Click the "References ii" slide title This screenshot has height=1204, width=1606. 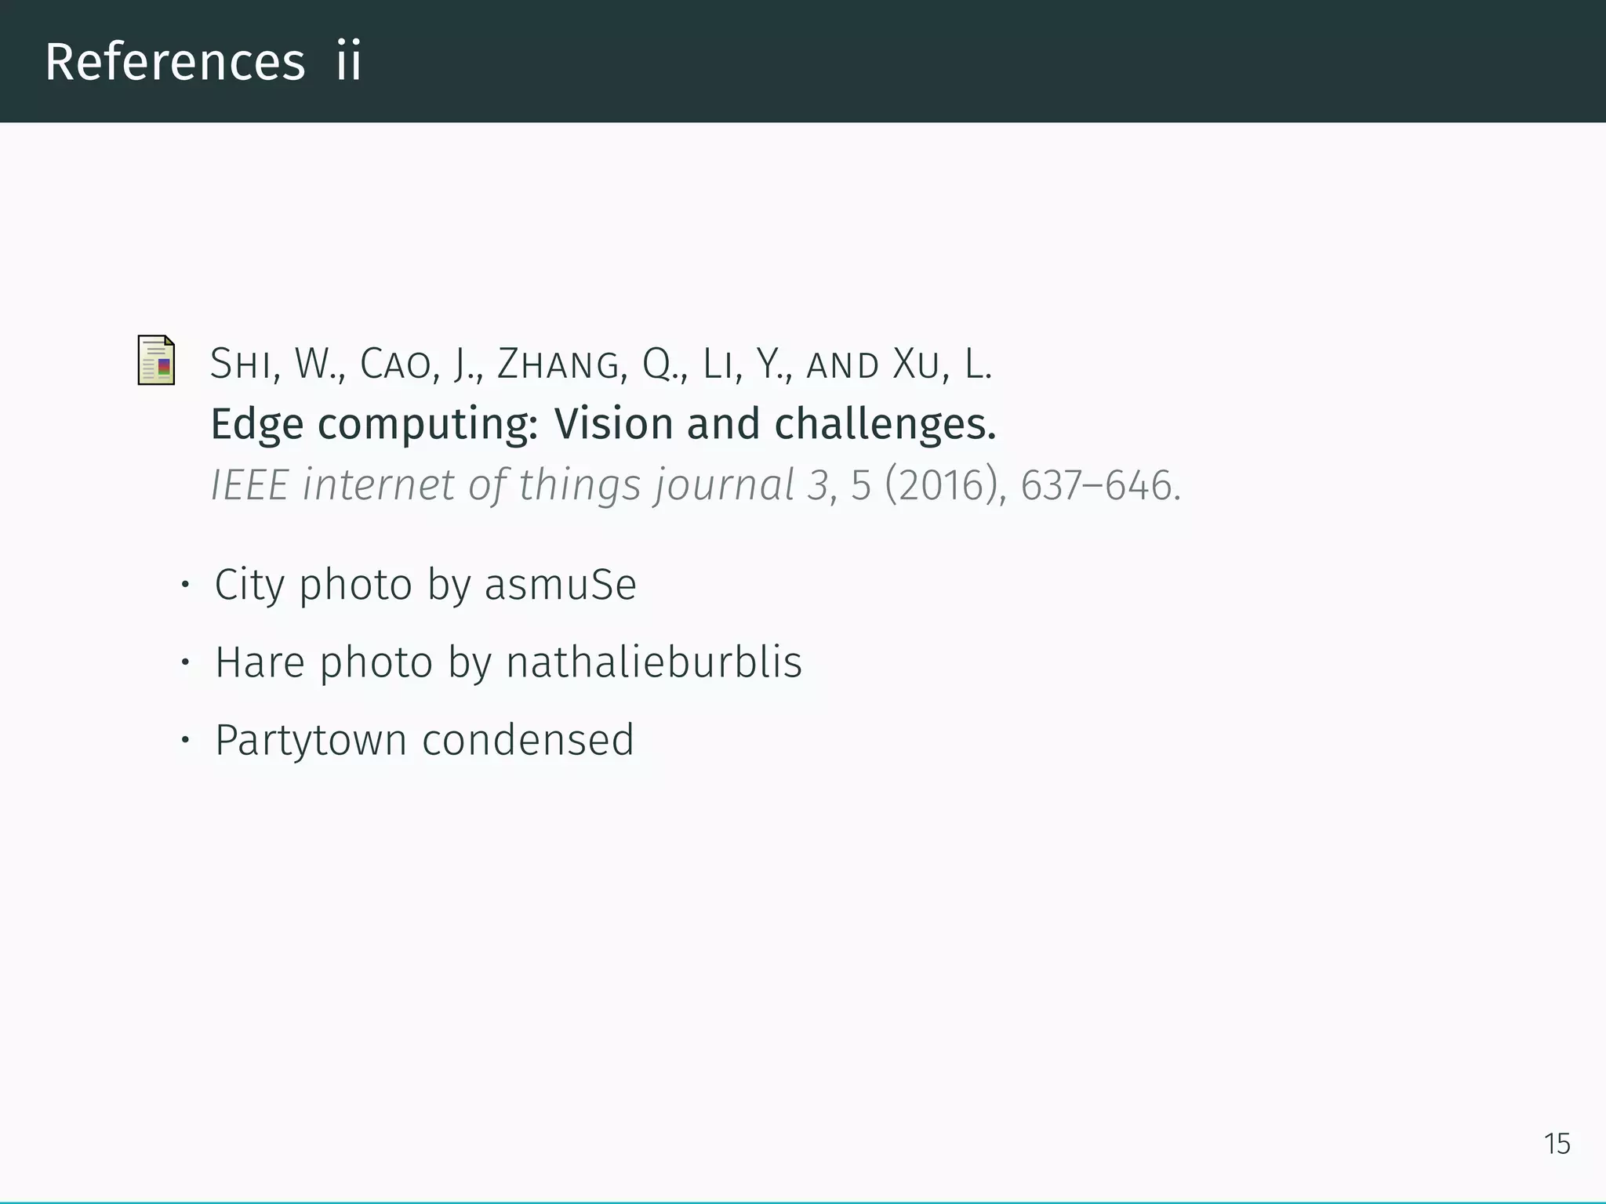[203, 62]
